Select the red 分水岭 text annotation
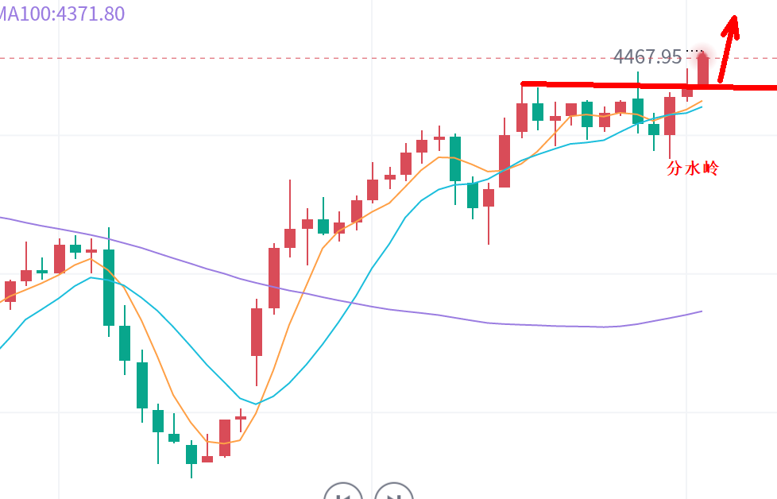 [692, 168]
